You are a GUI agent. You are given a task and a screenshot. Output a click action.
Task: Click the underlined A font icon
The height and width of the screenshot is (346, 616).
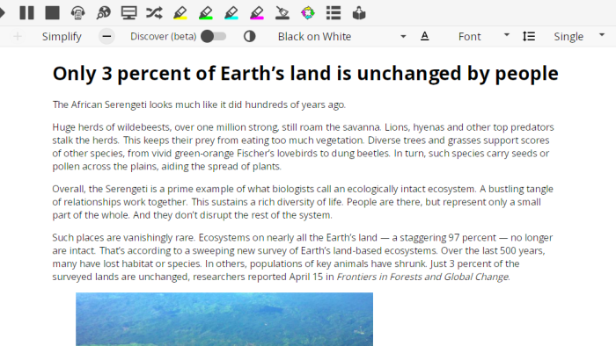(x=425, y=36)
